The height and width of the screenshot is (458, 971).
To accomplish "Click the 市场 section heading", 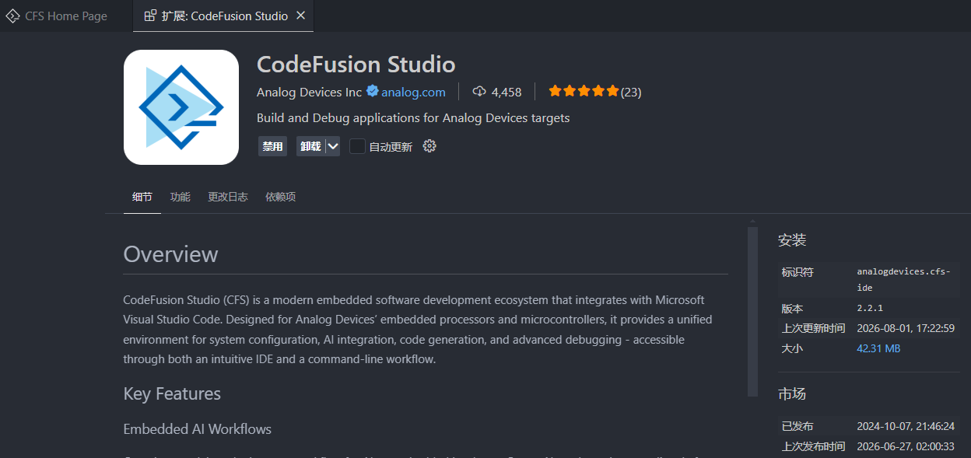I will point(792,394).
